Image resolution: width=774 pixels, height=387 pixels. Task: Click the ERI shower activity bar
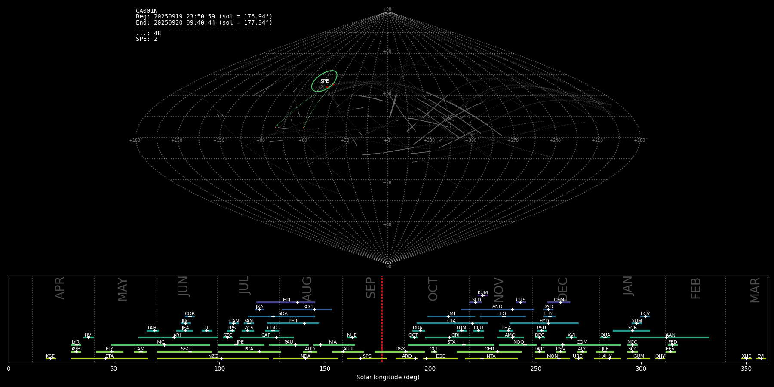(286, 302)
